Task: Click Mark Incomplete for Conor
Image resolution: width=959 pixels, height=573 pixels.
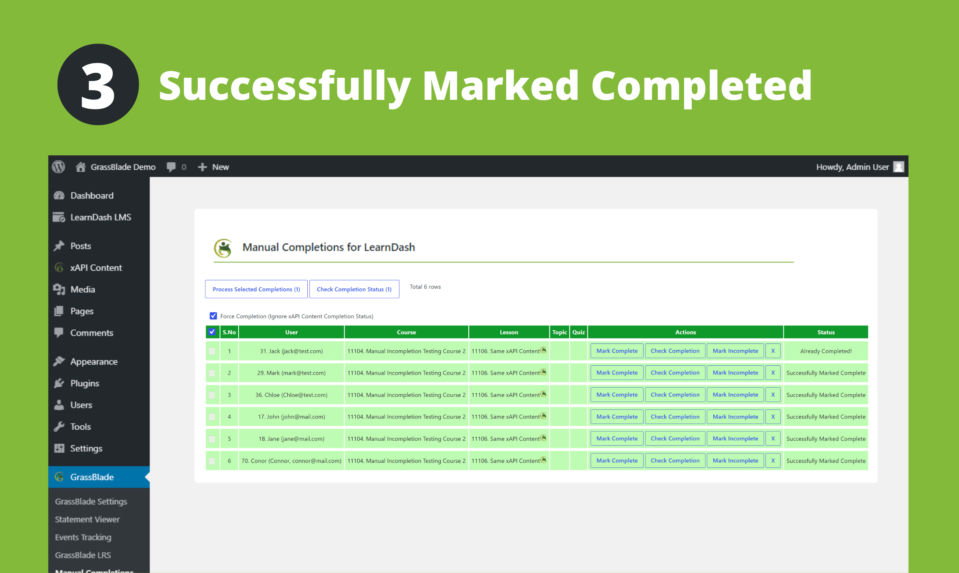Action: pyautogui.click(x=735, y=460)
